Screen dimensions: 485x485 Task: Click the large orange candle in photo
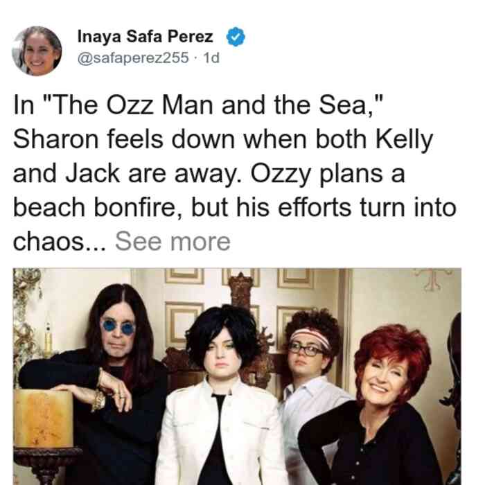[43, 418]
